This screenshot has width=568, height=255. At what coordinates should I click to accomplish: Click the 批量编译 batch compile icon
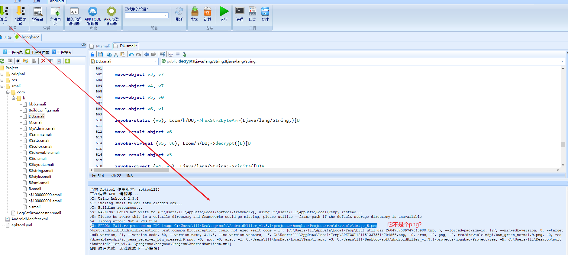point(21,16)
